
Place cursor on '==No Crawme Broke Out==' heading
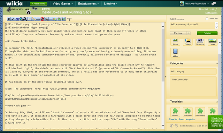click(20, 41)
